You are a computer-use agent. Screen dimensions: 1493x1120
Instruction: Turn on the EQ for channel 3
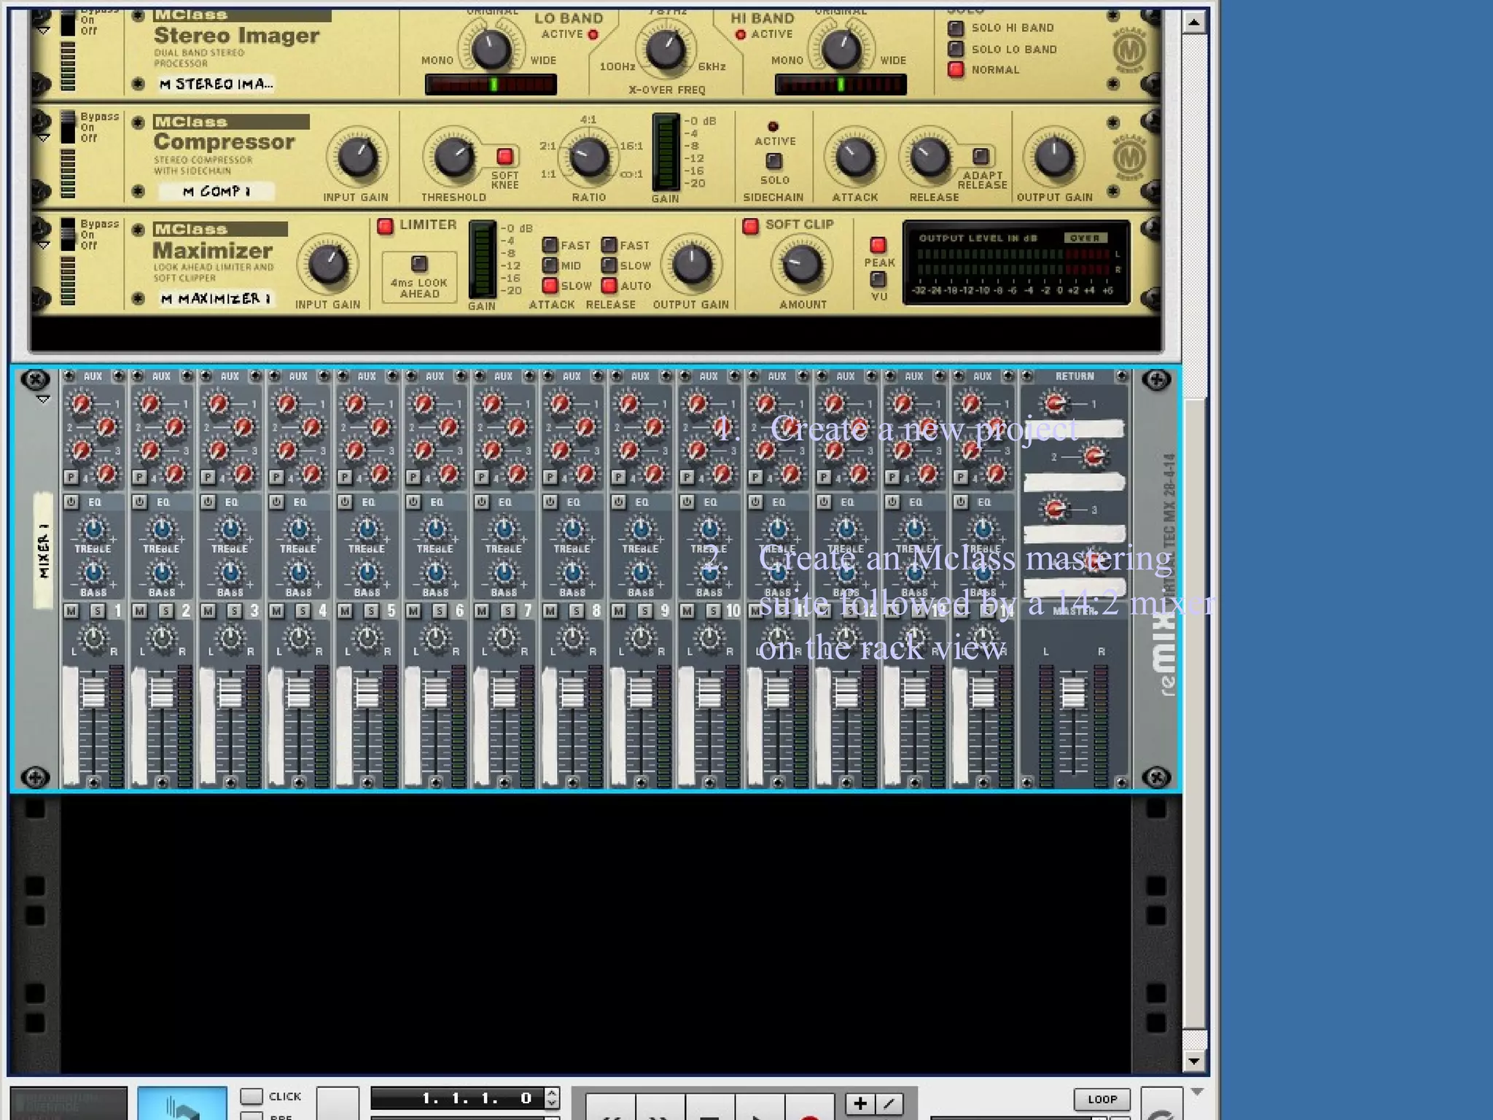208,502
